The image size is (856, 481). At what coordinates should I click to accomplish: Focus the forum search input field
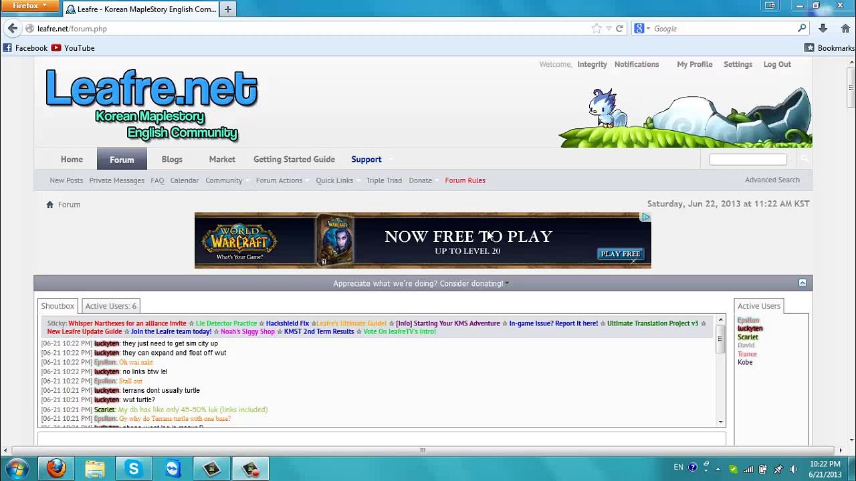(748, 159)
